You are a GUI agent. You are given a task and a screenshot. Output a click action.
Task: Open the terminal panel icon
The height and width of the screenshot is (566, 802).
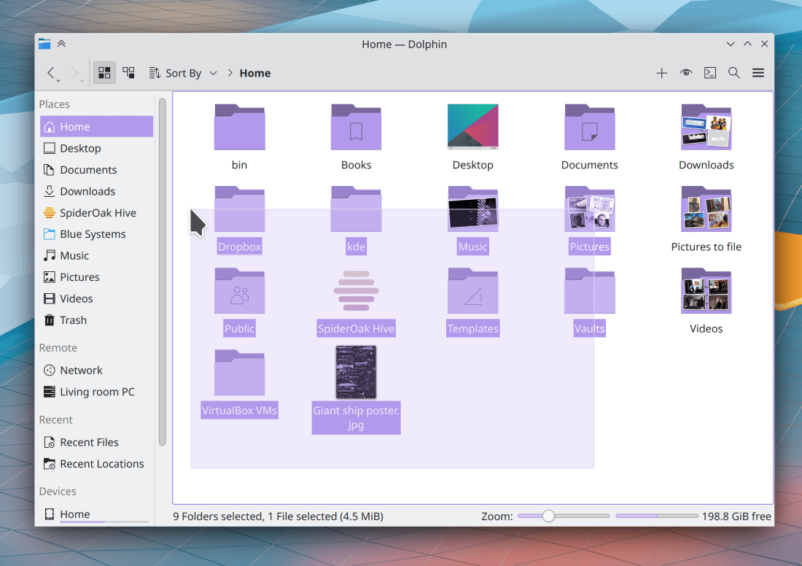coord(709,73)
